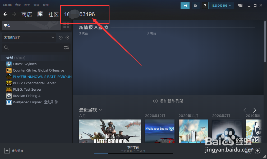This screenshot has height=159, width=267.
Task: Go forward with the right arrow
Action: pyautogui.click(x=14, y=14)
